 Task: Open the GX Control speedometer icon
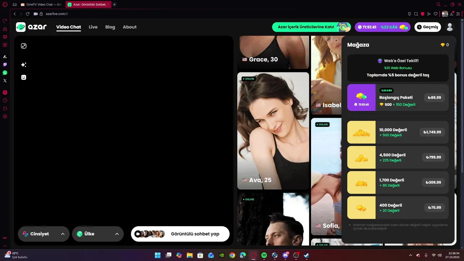point(5,21)
